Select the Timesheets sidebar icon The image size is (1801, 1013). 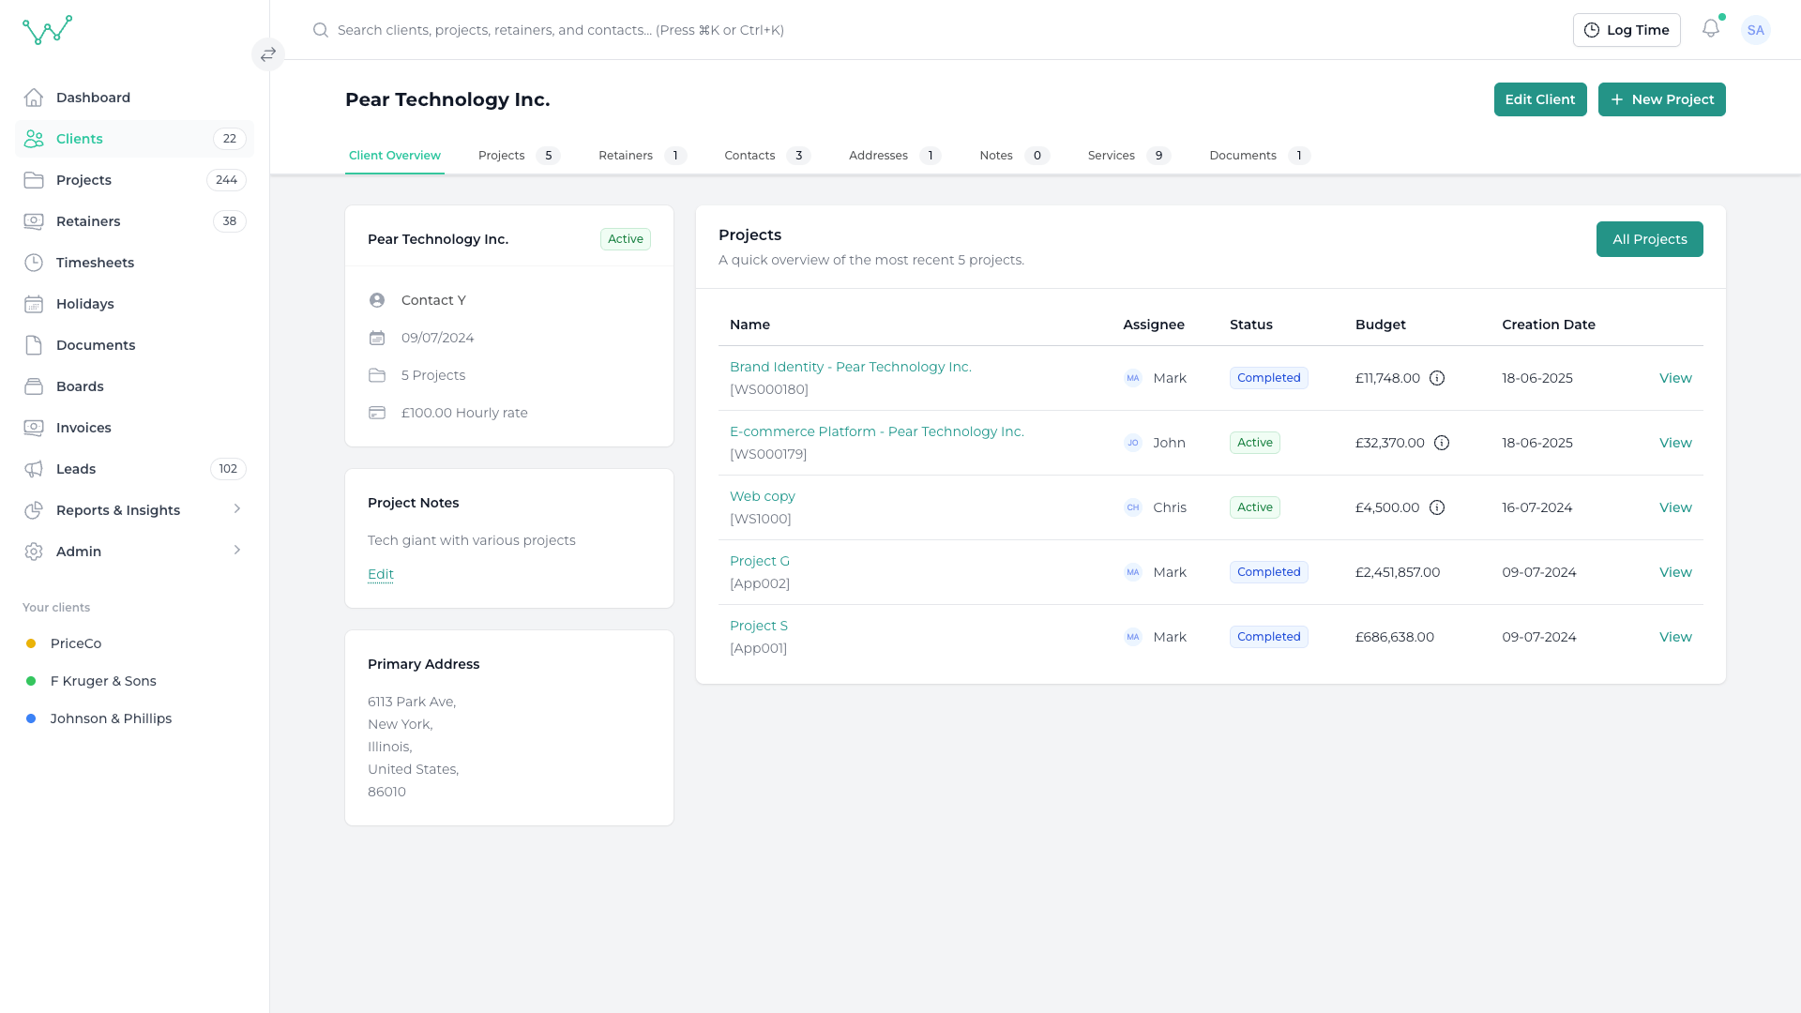[34, 263]
